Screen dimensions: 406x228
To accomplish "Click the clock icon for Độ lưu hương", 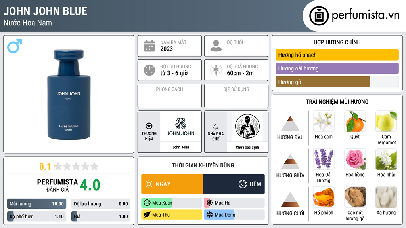I will pyautogui.click(x=149, y=70).
